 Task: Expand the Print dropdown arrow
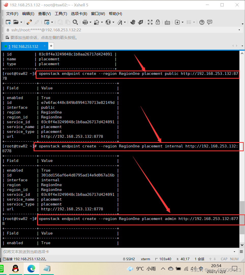(90, 22)
